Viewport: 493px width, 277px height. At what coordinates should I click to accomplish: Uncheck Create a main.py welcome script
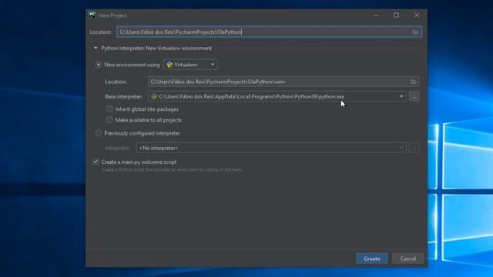[x=96, y=162]
